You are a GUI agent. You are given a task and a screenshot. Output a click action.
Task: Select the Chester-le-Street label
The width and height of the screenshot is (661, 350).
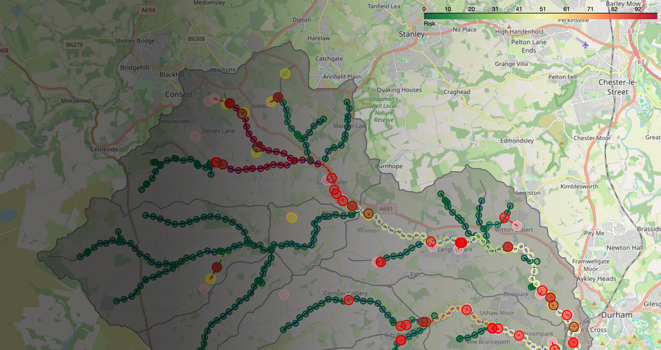(x=617, y=87)
